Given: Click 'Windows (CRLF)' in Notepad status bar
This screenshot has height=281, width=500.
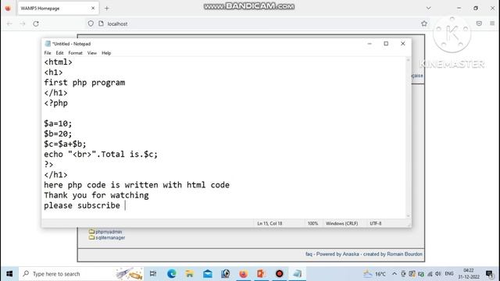Looking at the screenshot, I should [x=342, y=223].
